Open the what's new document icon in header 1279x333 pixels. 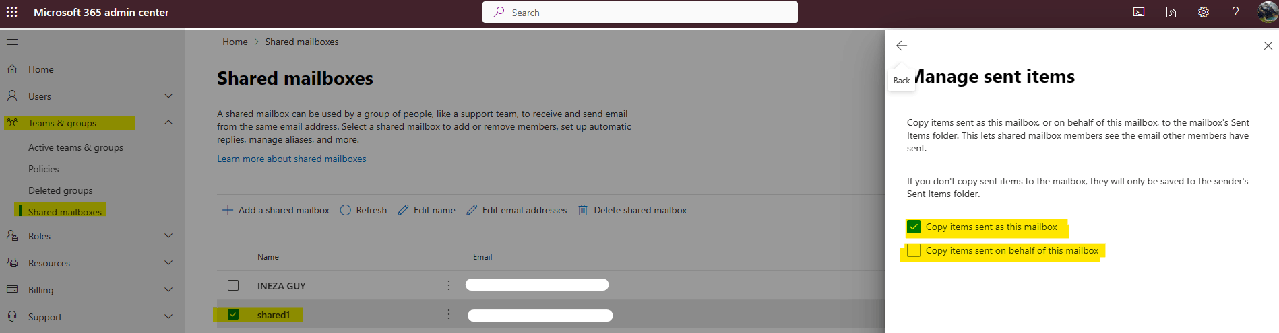pyautogui.click(x=1171, y=12)
